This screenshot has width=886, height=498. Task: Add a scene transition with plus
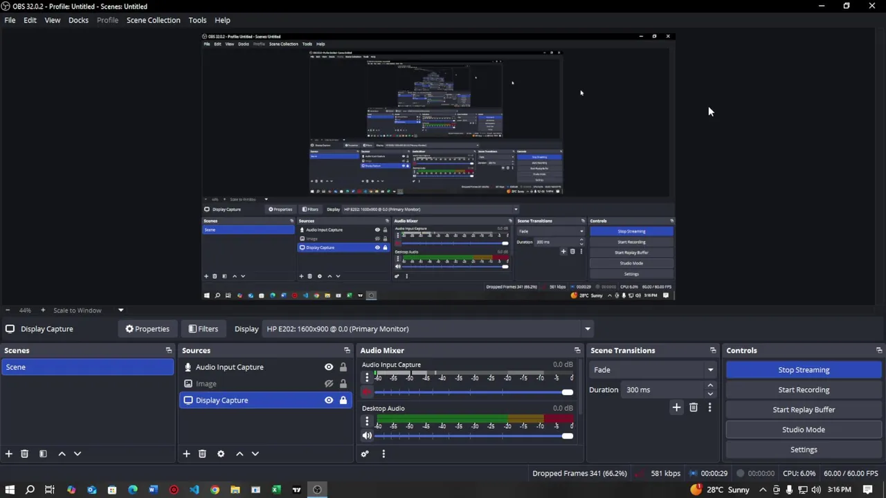[x=676, y=407]
